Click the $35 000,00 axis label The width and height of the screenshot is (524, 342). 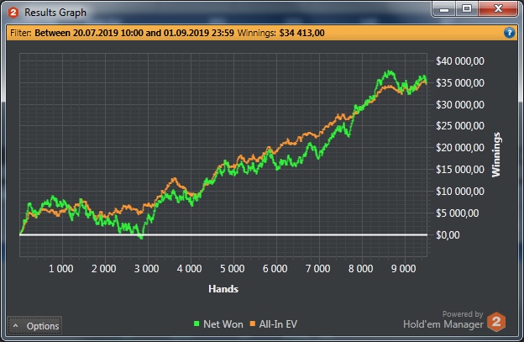pyautogui.click(x=460, y=82)
